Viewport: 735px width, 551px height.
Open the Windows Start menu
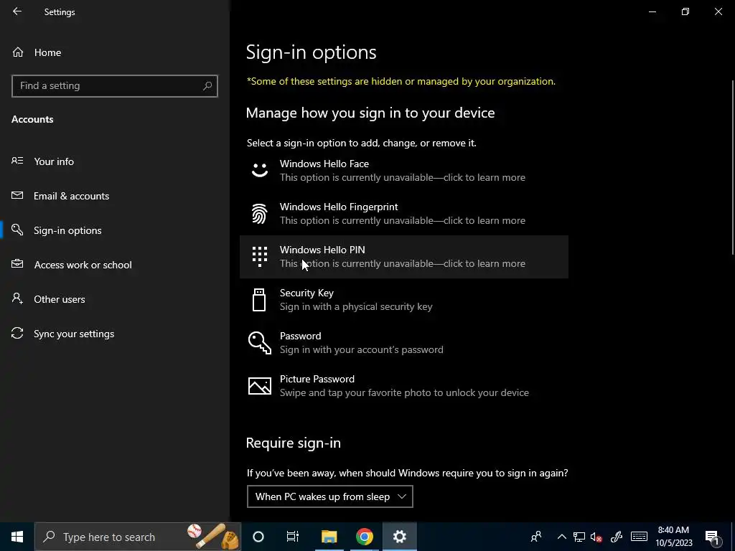tap(17, 537)
